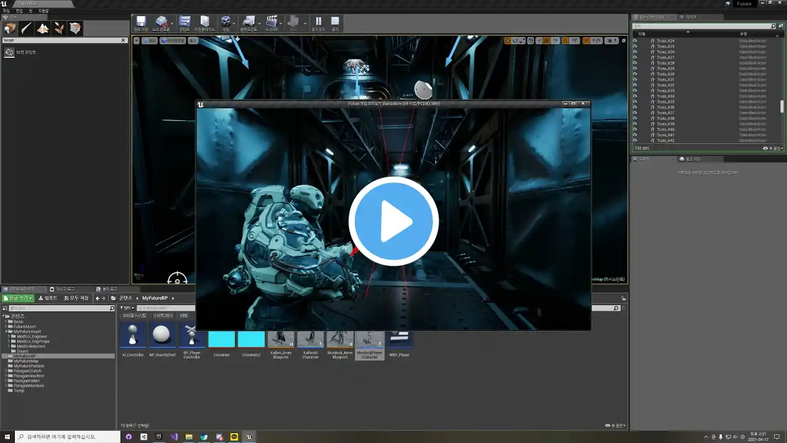Collapse the MyFutureAsset folder

(7, 332)
